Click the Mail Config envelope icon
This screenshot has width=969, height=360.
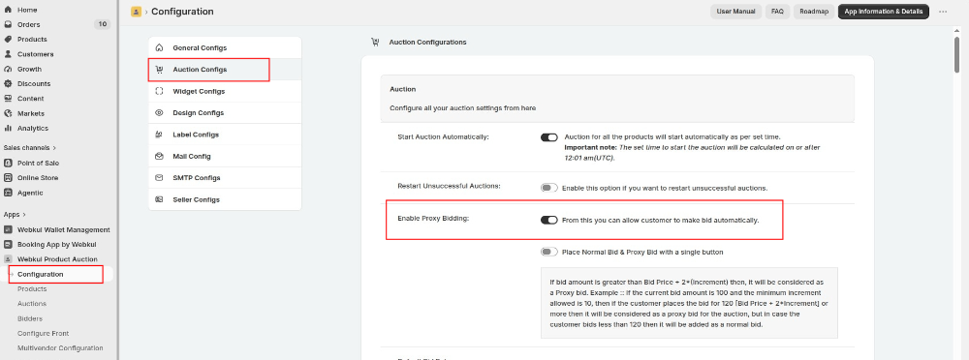[x=160, y=156]
